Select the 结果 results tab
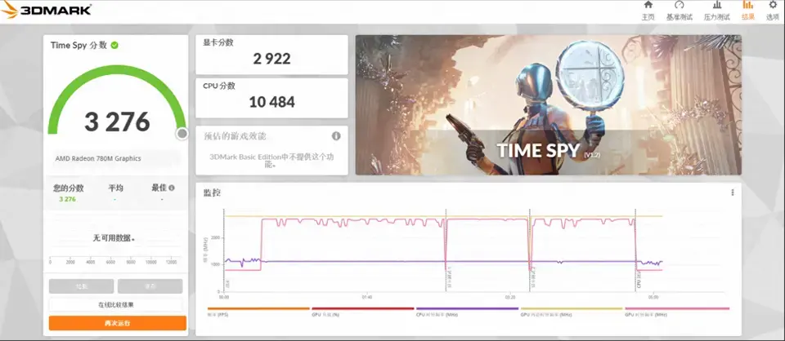This screenshot has width=785, height=341. 748,11
